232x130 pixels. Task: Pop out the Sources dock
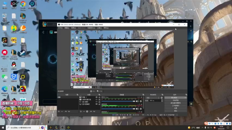coord(99,95)
